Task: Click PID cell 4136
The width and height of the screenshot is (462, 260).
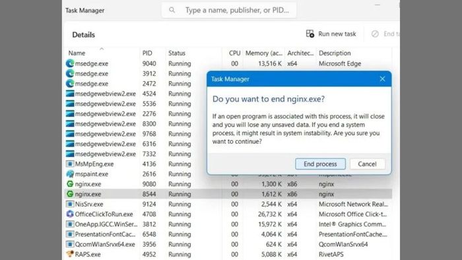Action: tap(149, 164)
